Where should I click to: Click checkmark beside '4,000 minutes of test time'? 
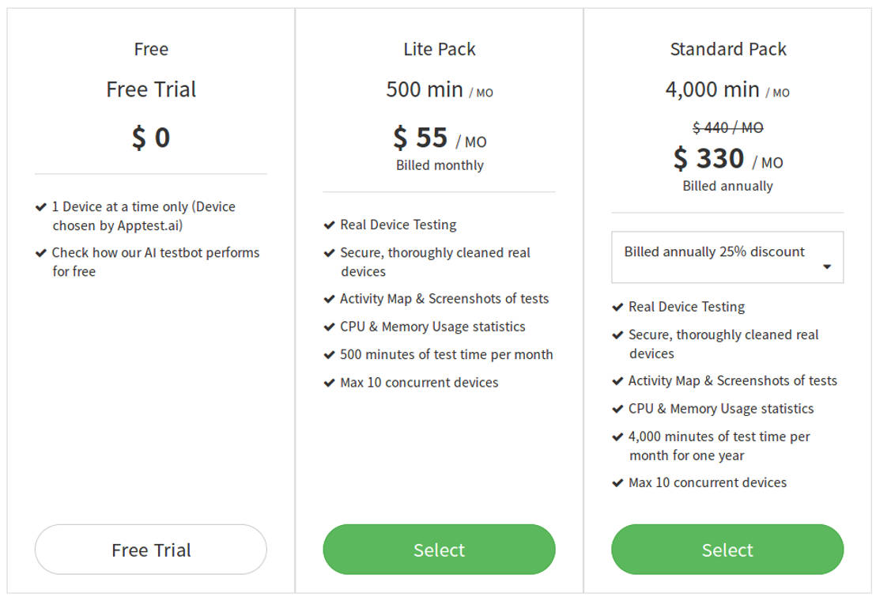[618, 437]
